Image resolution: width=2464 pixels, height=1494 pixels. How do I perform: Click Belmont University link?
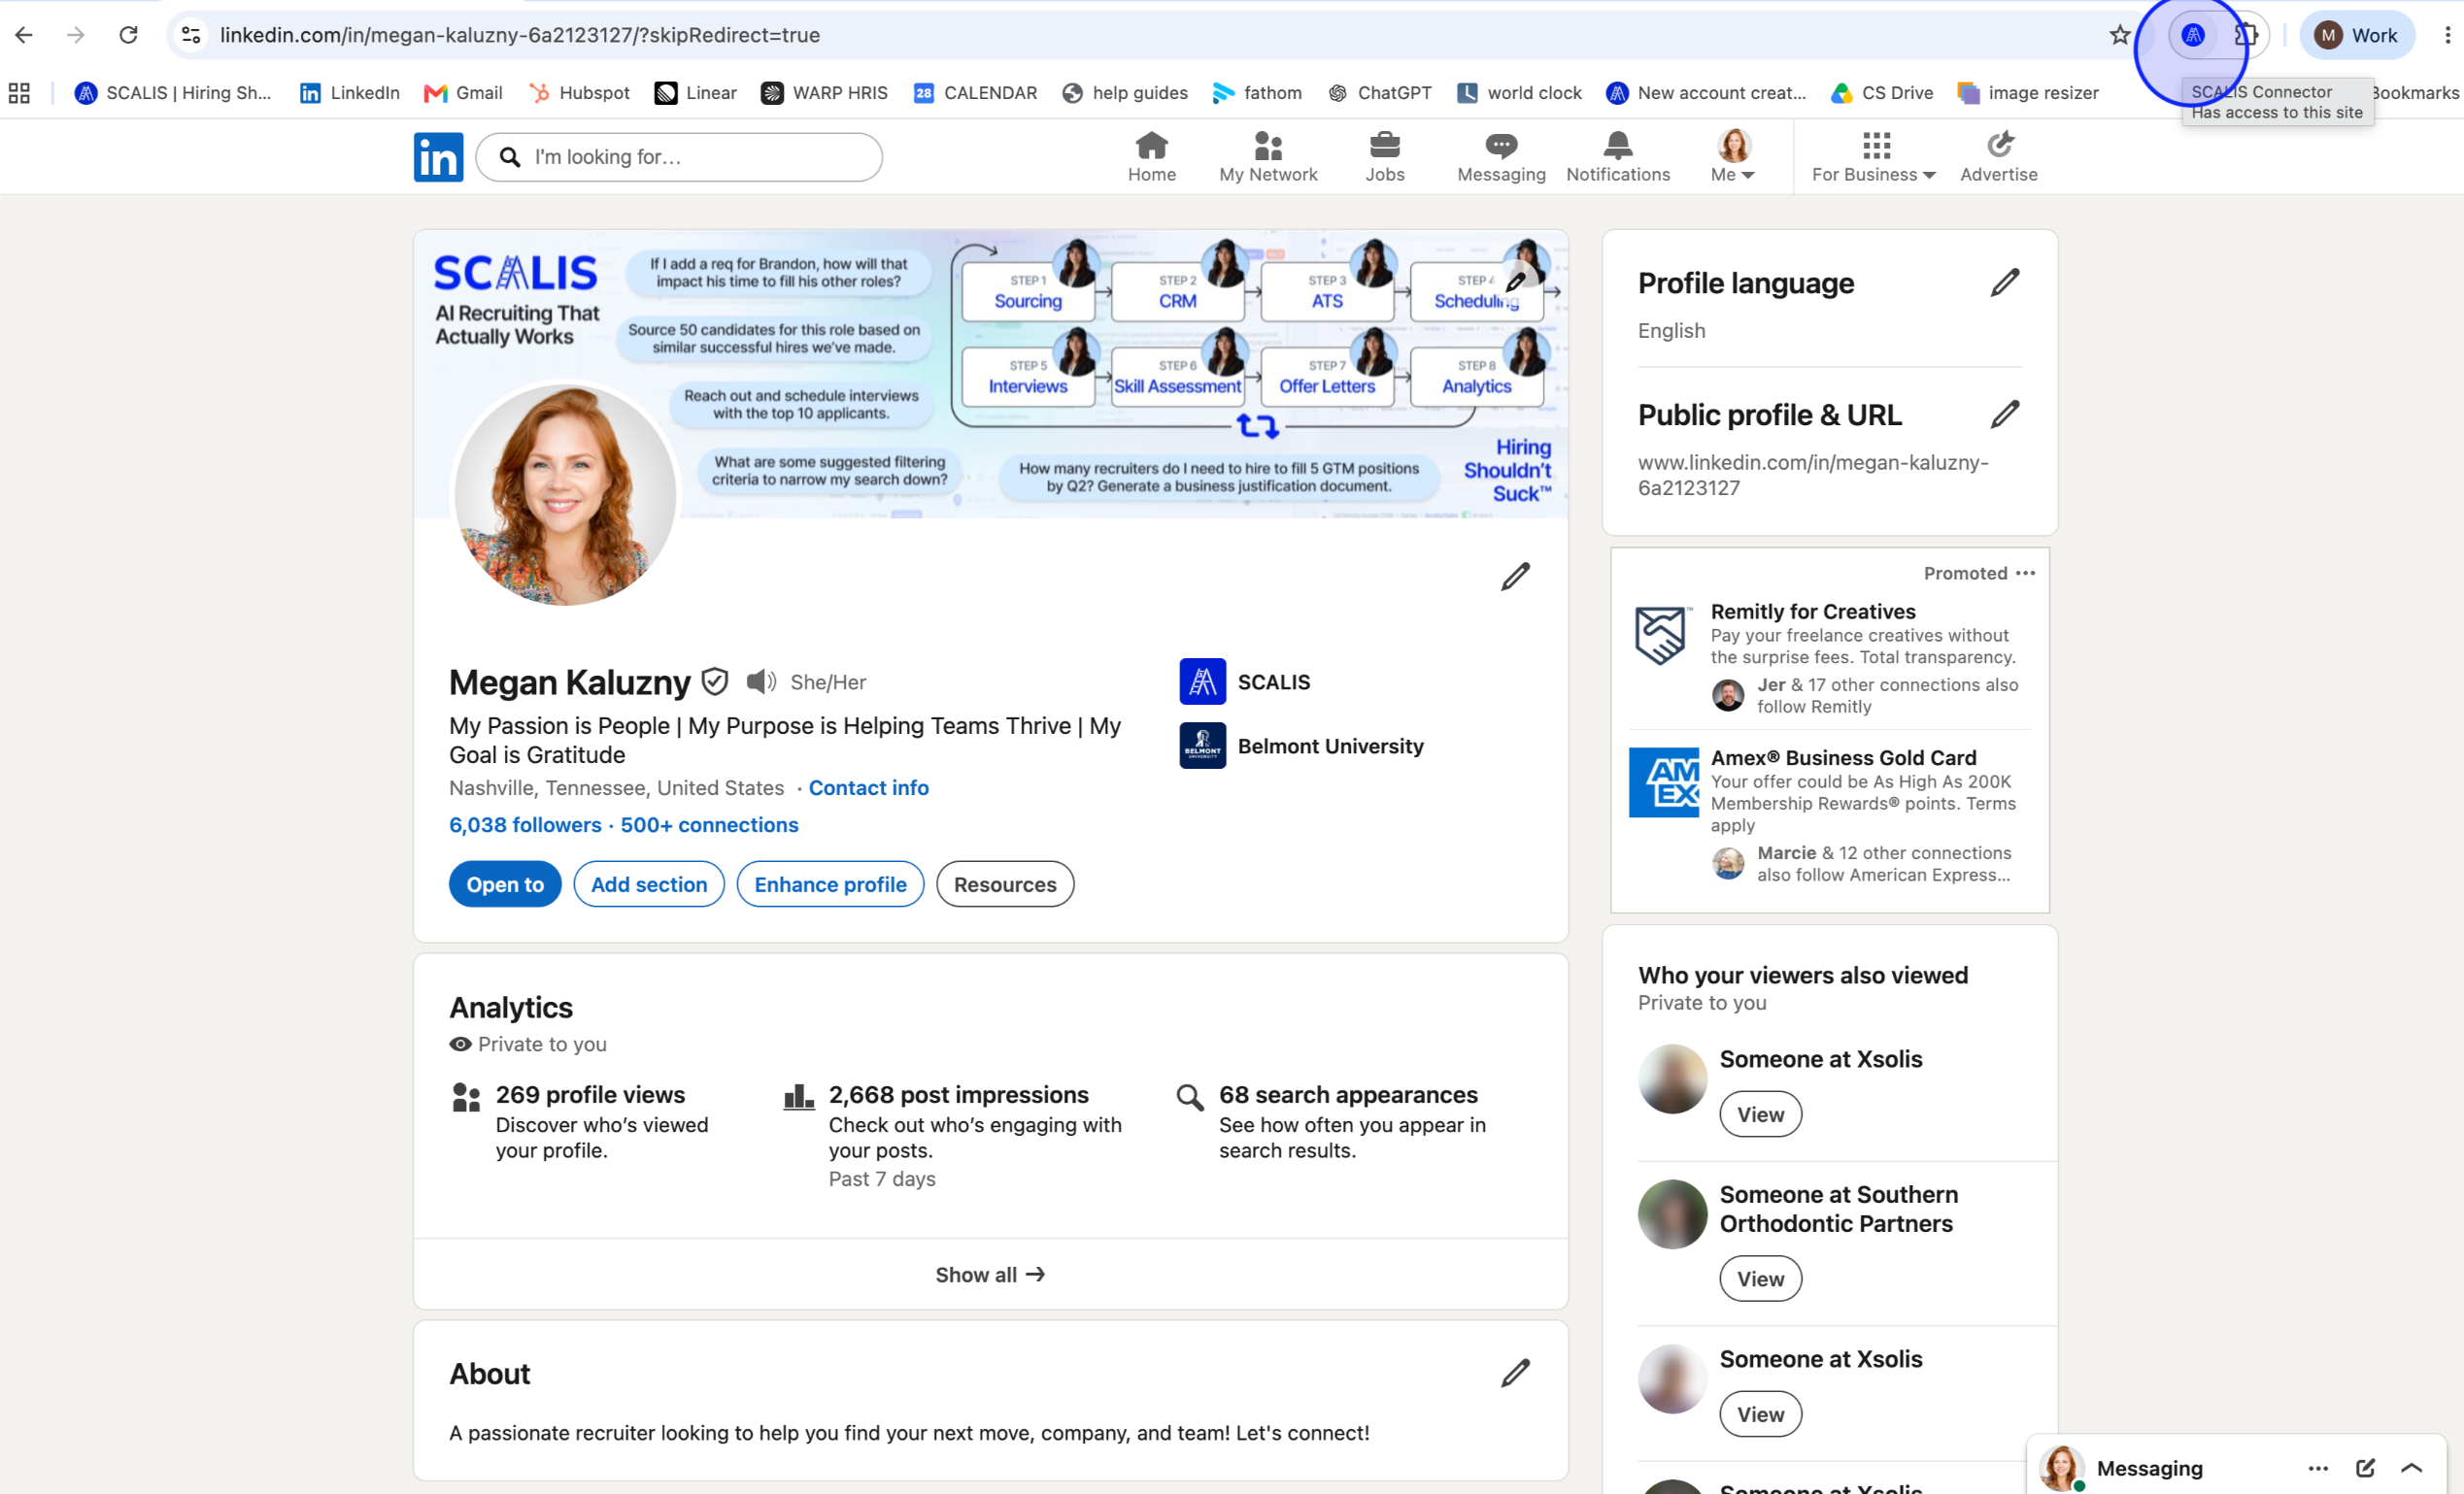[1301, 746]
